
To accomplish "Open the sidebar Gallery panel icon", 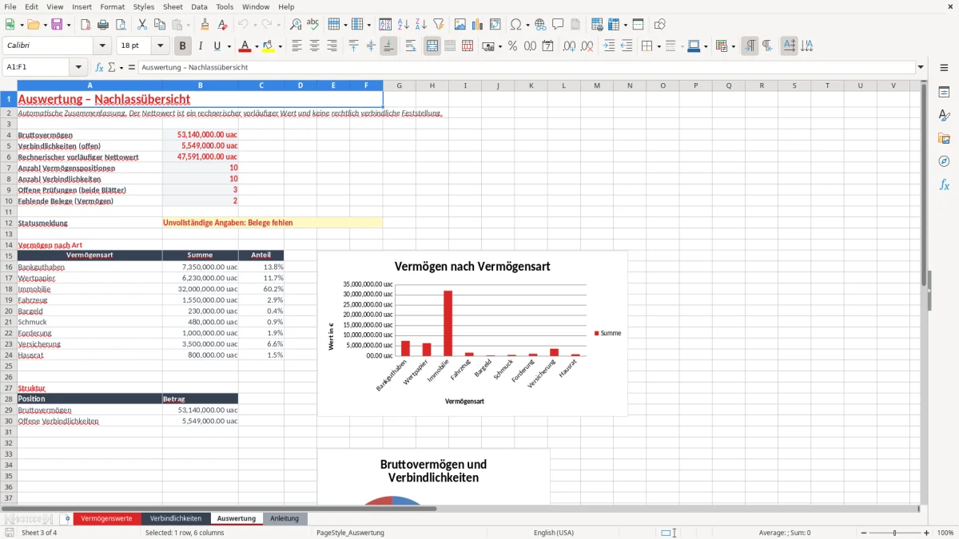I will 944,139.
